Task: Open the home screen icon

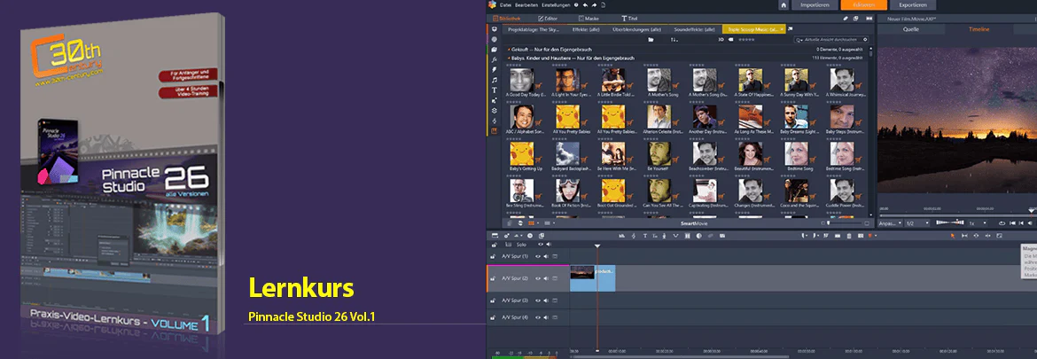Action: coord(784,5)
